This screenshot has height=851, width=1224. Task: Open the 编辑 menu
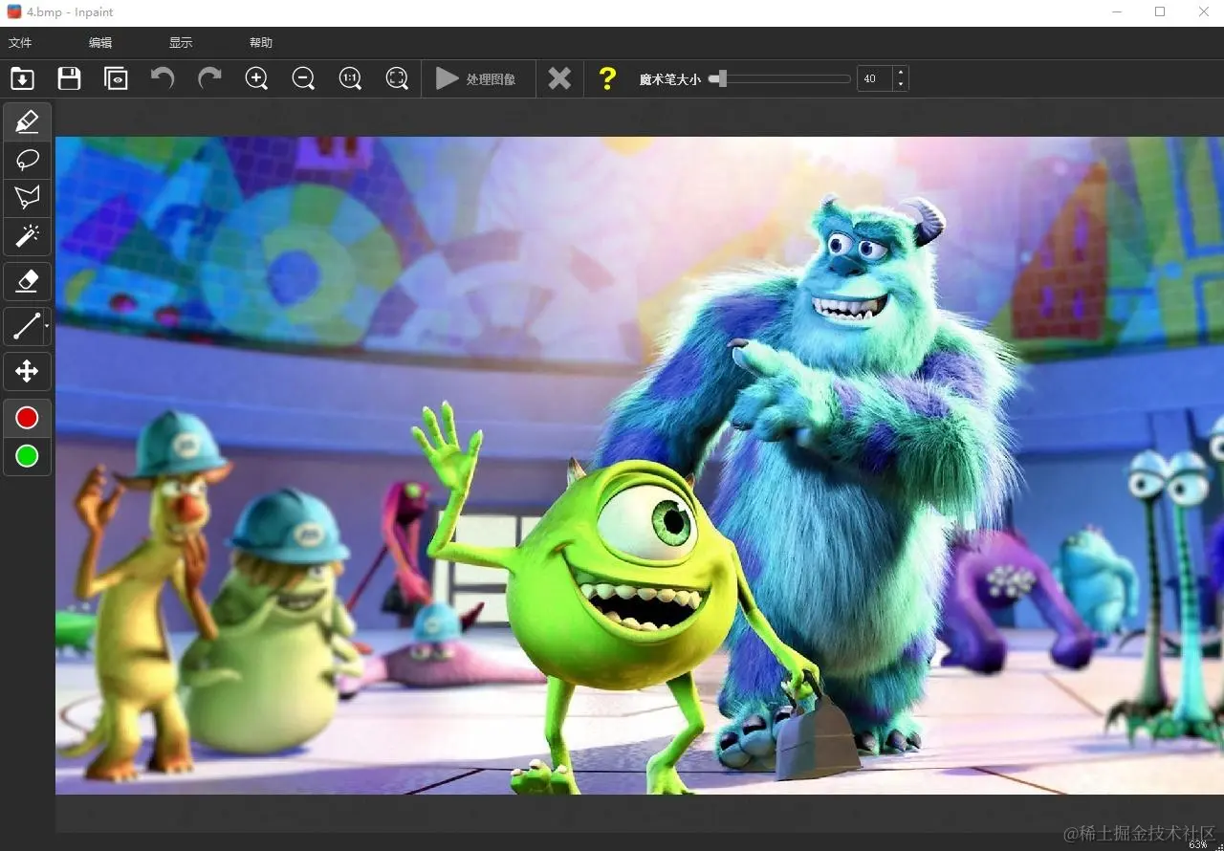(100, 43)
